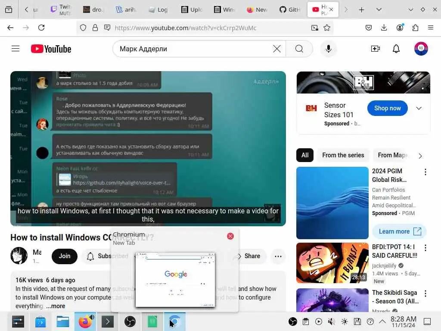Image resolution: width=441 pixels, height=331 pixels.
Task: Click Learn more on PGIM ad
Action: (399, 231)
